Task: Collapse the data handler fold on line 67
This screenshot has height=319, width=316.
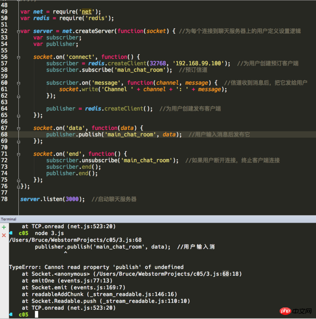Action: 18,128
